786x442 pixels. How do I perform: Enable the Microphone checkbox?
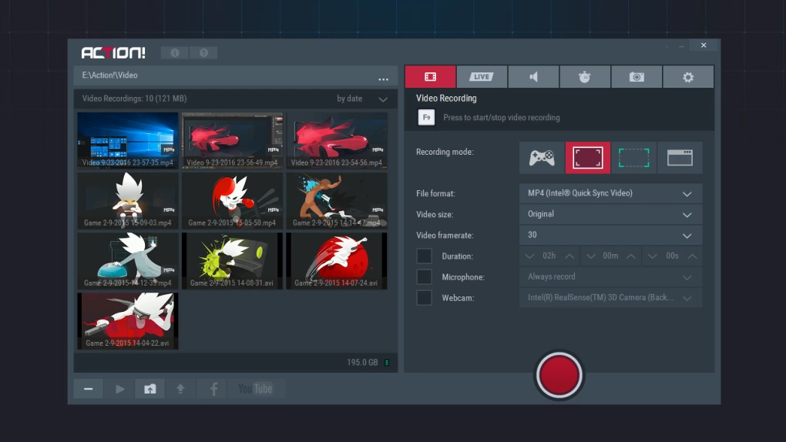pos(424,276)
